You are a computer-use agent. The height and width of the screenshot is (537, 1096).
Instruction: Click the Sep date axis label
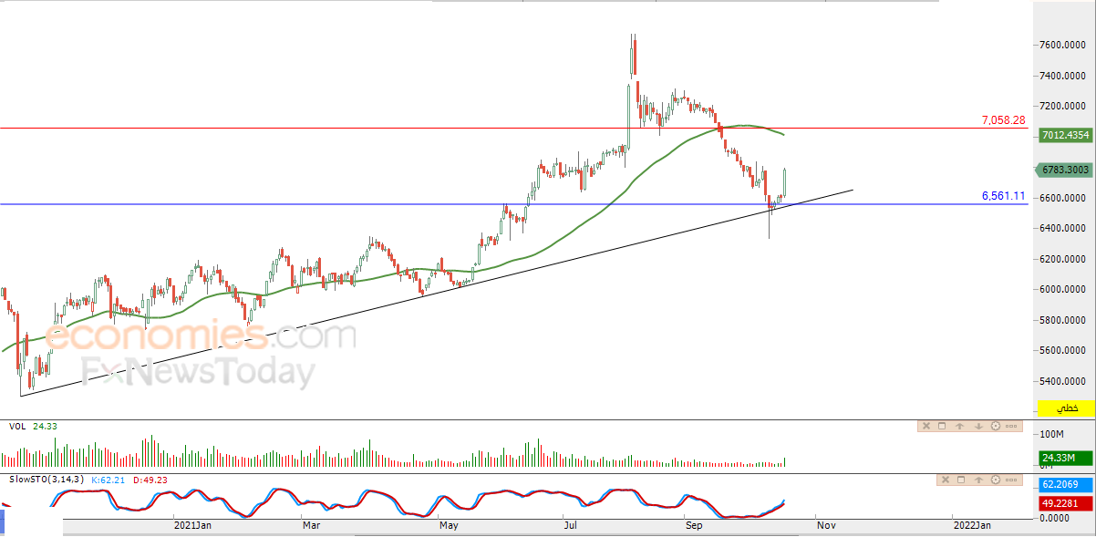[692, 525]
